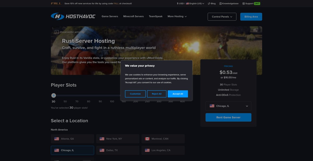Viewport: 313px width, 161px height.
Task: Click the US flag next to English (US)
Action: (x=187, y=4)
